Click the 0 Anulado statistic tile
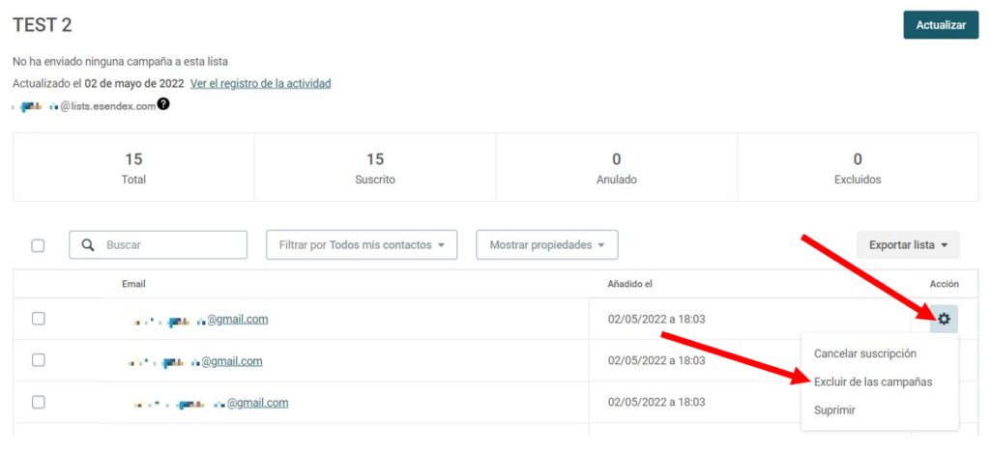Screen dimensions: 990x451 [x=616, y=167]
